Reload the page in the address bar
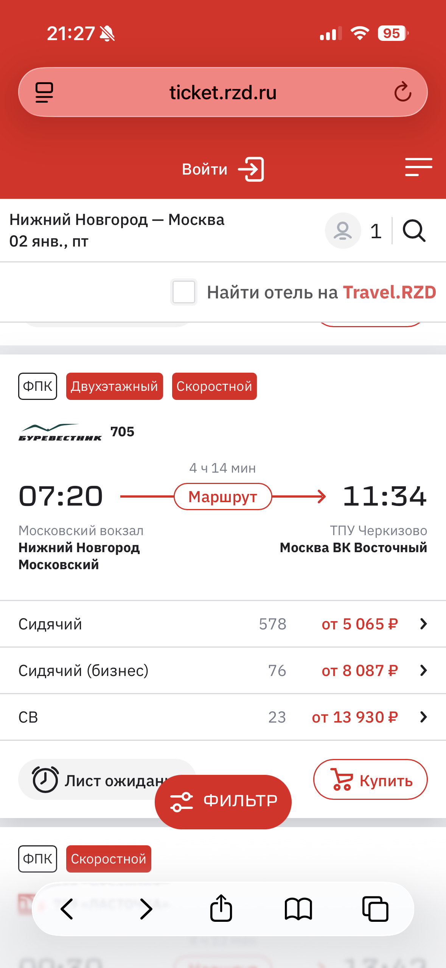This screenshot has height=968, width=446. [402, 92]
